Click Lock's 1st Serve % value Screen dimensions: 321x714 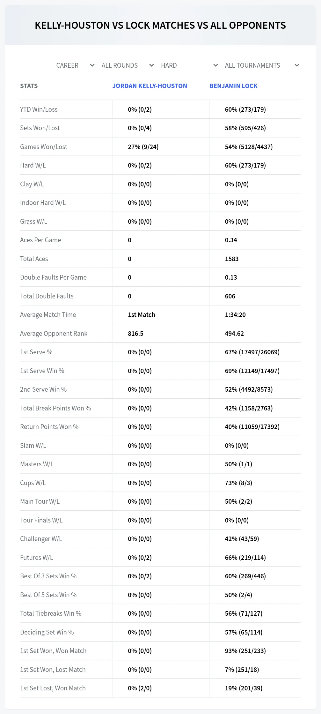252,352
